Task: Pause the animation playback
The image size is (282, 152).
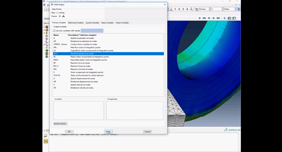Action: tap(200, 18)
